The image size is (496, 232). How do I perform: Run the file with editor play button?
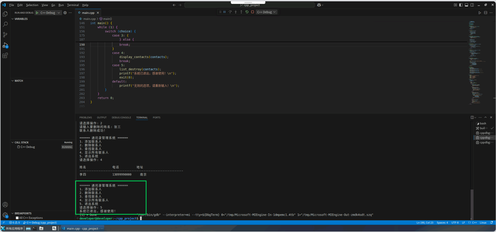pos(480,13)
